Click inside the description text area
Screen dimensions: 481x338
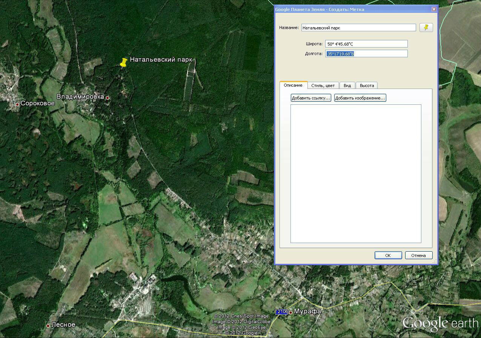tap(356, 174)
